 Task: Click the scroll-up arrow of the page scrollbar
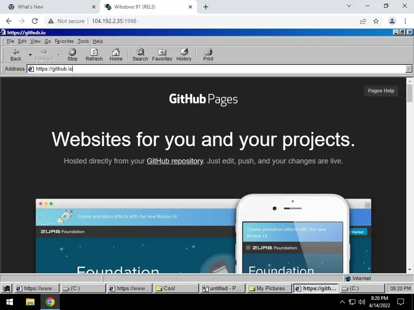410,81
